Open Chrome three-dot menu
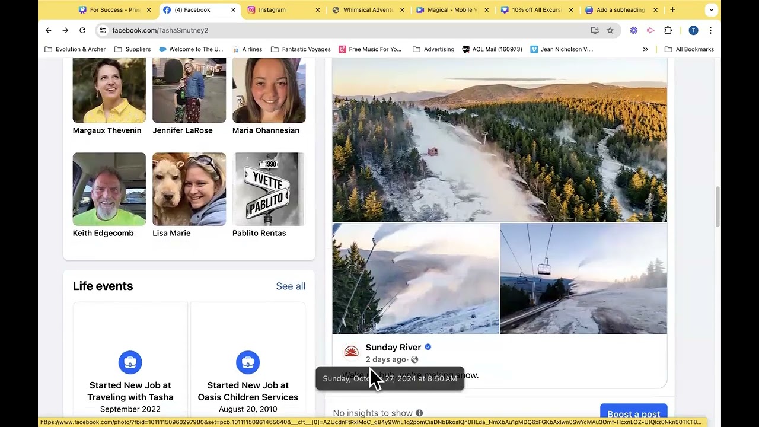759x427 pixels. (x=710, y=30)
